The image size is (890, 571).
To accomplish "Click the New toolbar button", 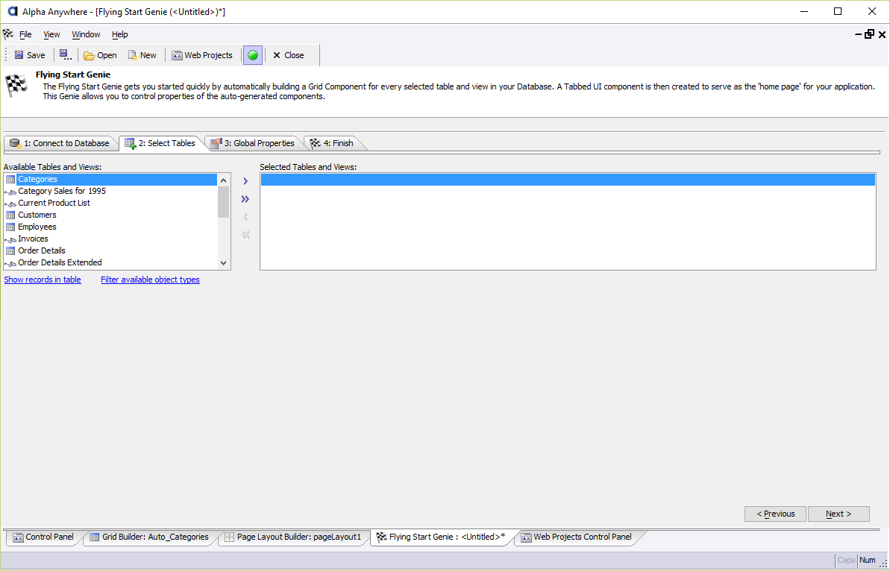I will (142, 55).
